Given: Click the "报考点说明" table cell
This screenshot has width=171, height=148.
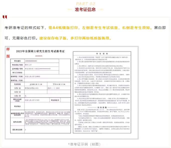Looking at the screenshot, I should 17,122.
